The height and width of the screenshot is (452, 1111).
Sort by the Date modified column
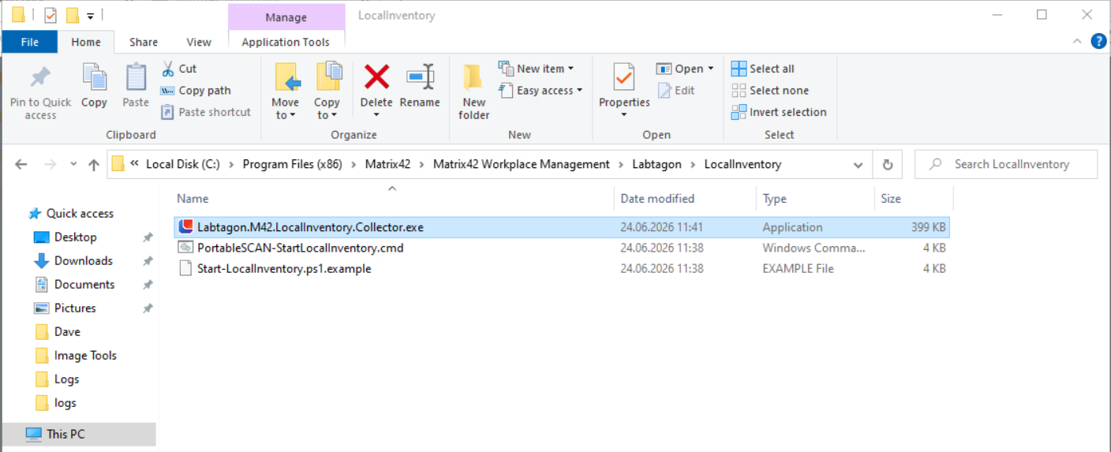pyautogui.click(x=685, y=199)
